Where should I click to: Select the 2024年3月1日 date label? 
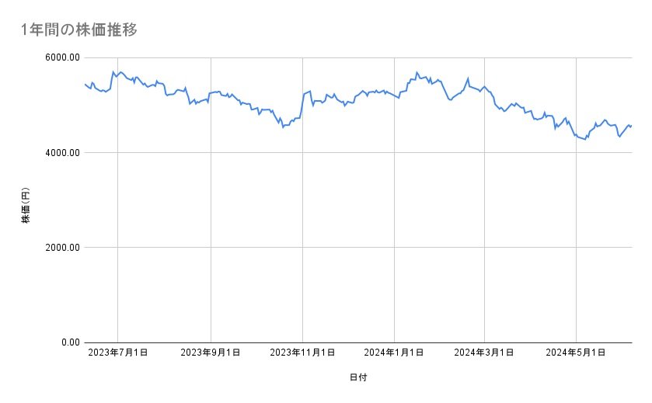(x=484, y=353)
